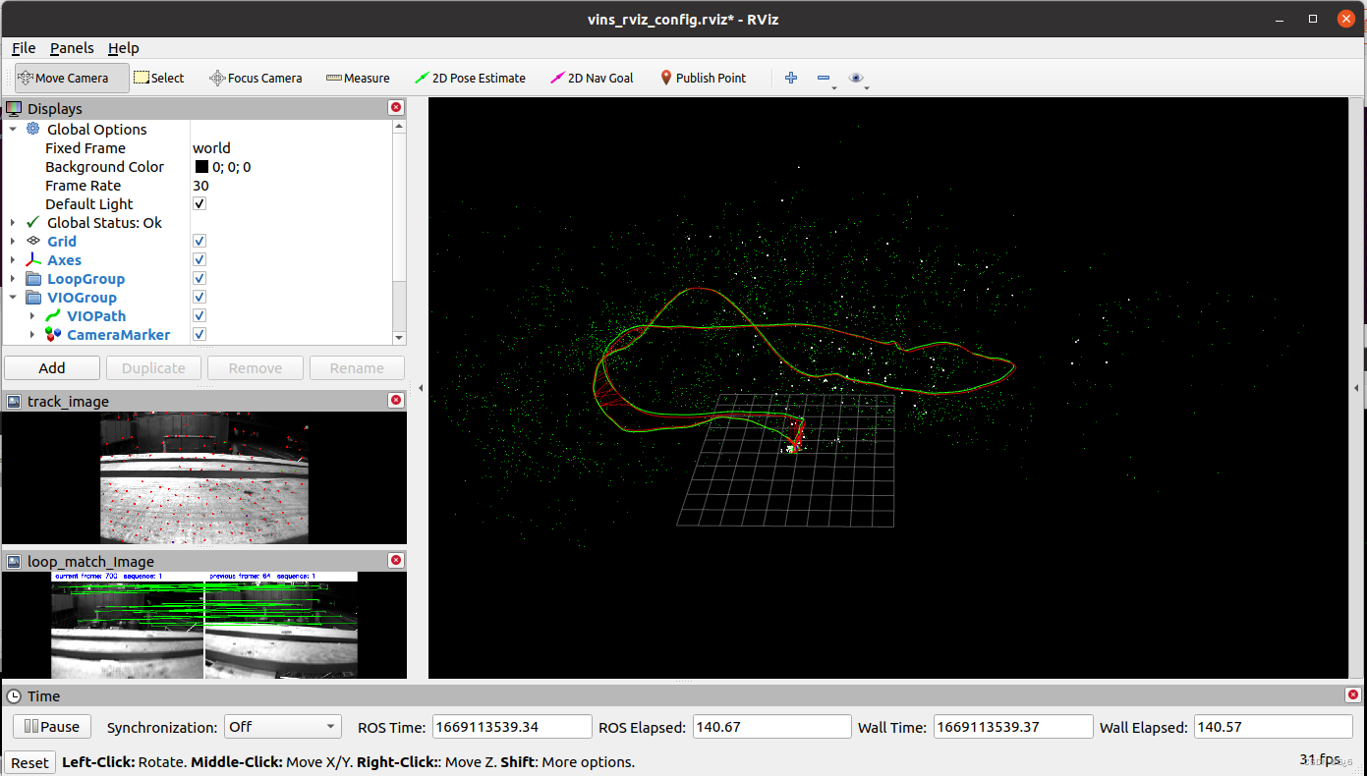
Task: Open the Background Color swatch
Action: (x=200, y=166)
